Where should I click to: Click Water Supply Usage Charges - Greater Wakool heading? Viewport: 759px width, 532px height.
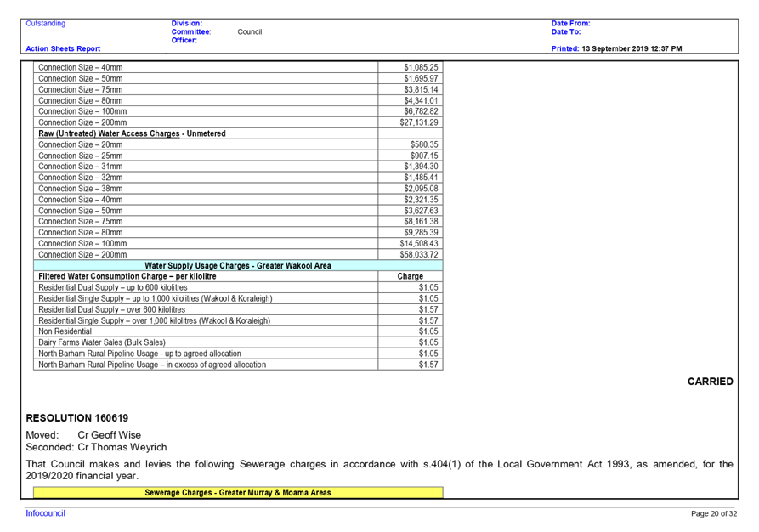point(238,266)
